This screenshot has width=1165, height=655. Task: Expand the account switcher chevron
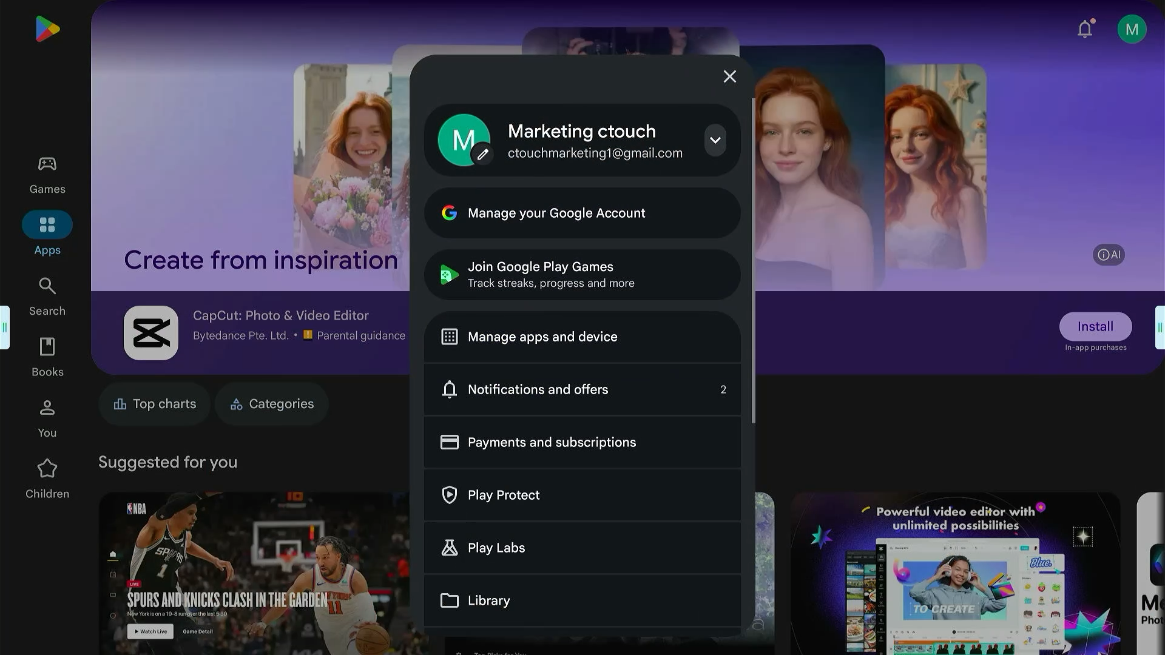[715, 140]
